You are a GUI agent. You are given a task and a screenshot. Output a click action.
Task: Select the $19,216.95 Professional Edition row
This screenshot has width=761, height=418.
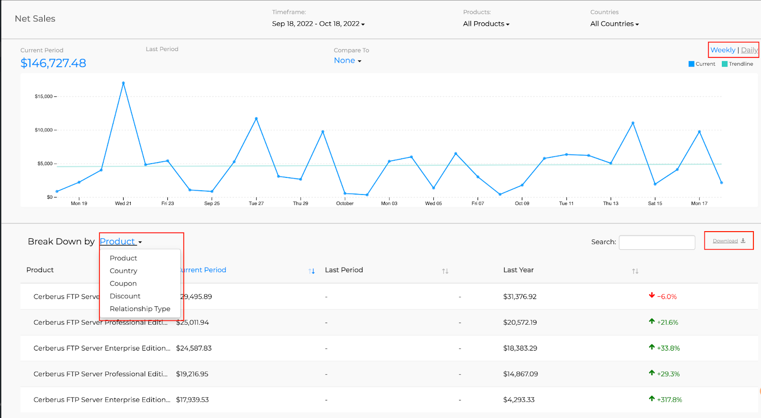click(389, 374)
